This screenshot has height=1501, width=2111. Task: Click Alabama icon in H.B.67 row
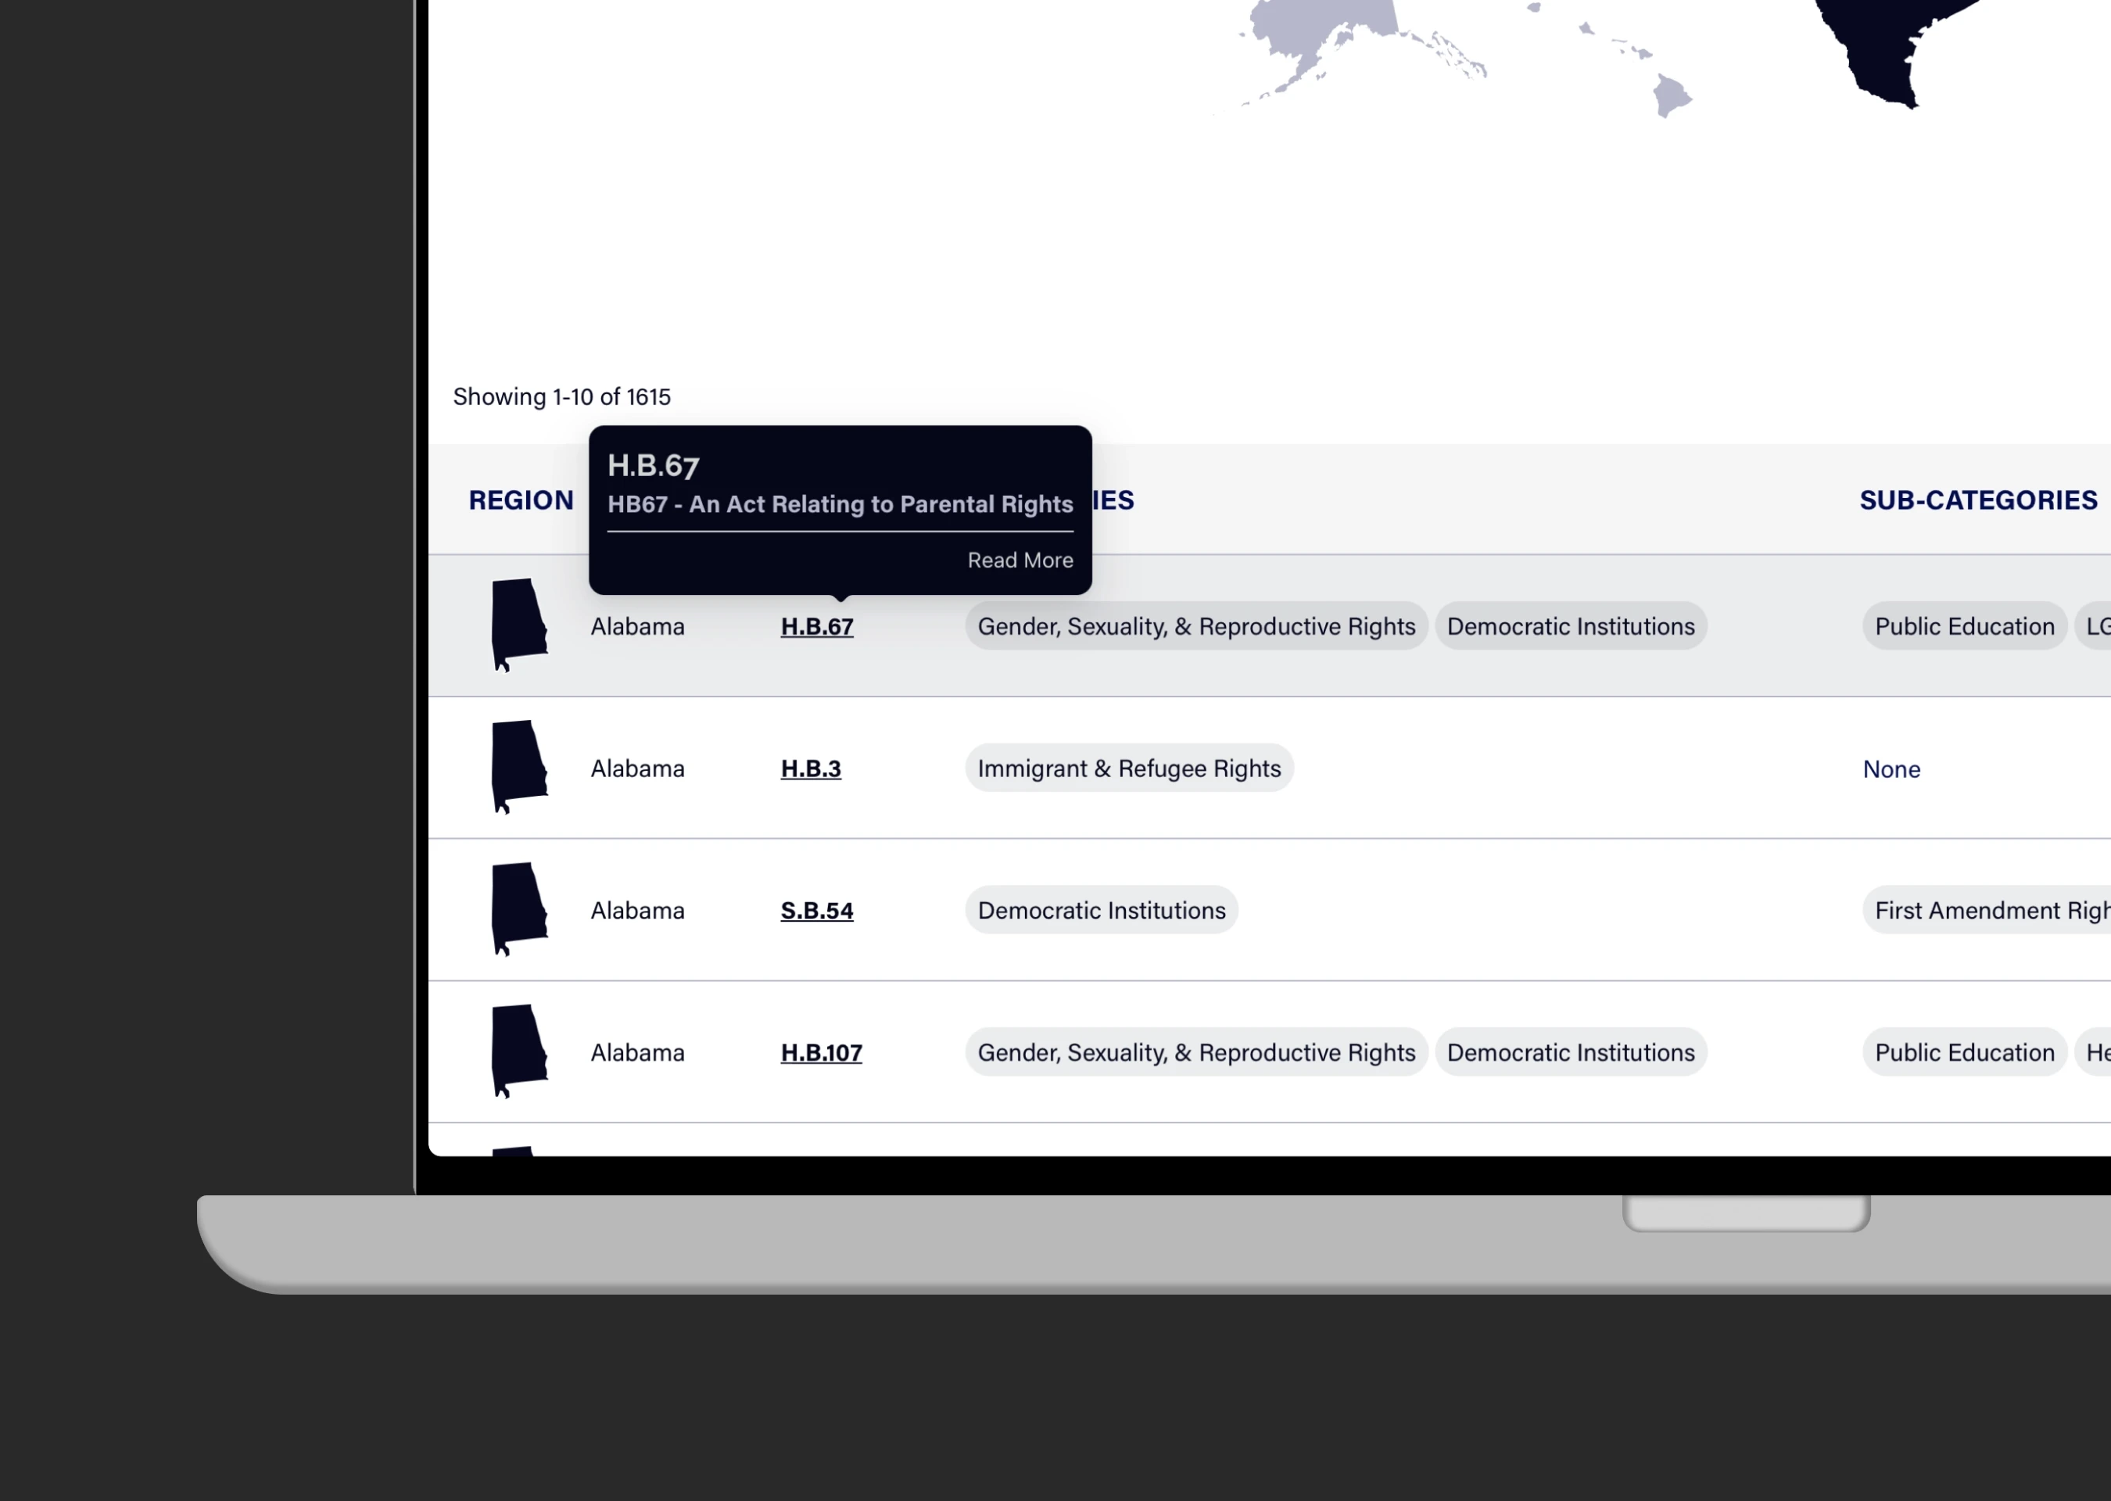coord(518,622)
